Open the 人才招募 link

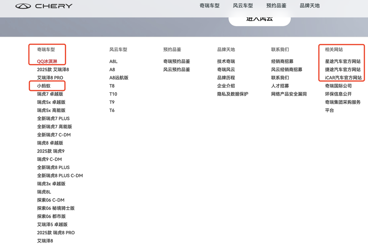click(x=280, y=86)
